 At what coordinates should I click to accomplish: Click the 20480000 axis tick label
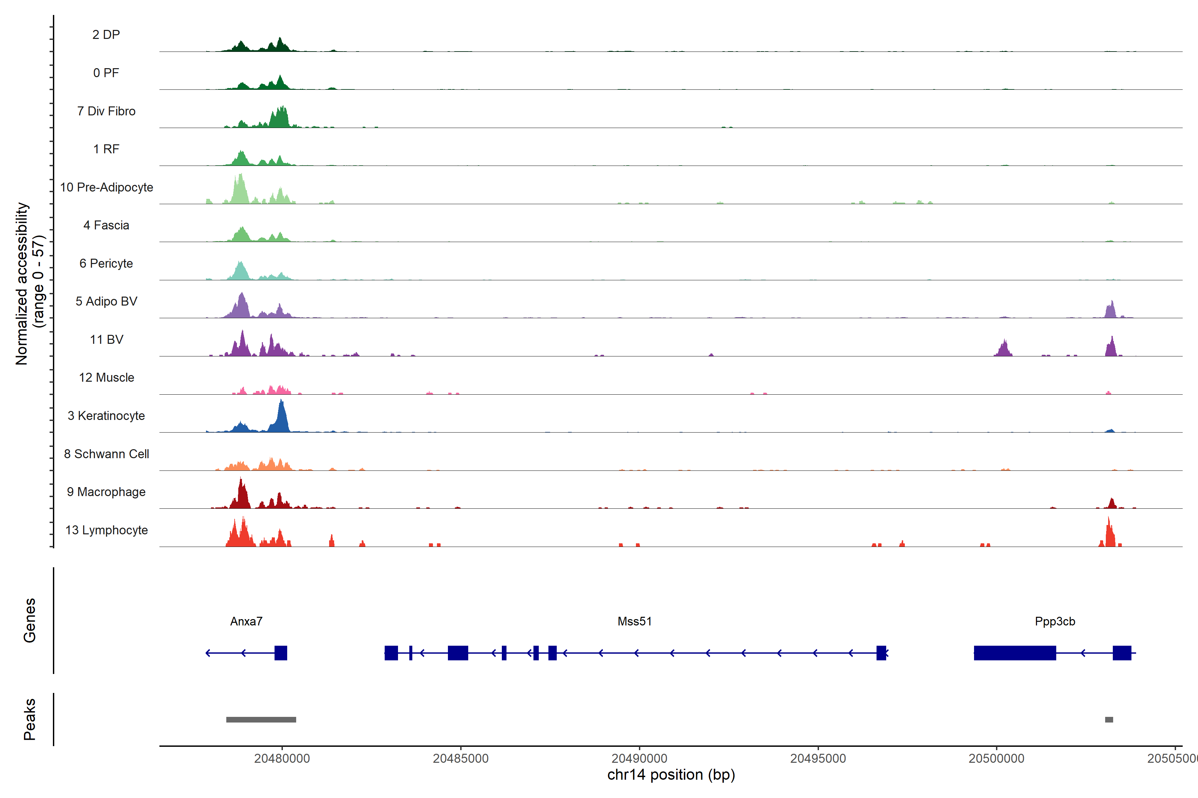(282, 758)
